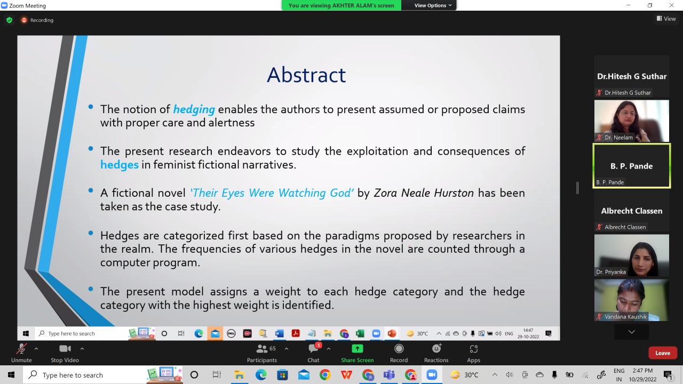Click the Leave meeting button
683x384 pixels.
[x=662, y=353]
